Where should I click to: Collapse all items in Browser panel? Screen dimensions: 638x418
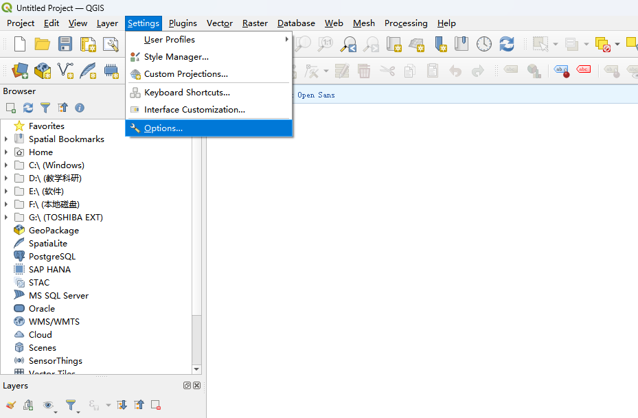pyautogui.click(x=62, y=108)
